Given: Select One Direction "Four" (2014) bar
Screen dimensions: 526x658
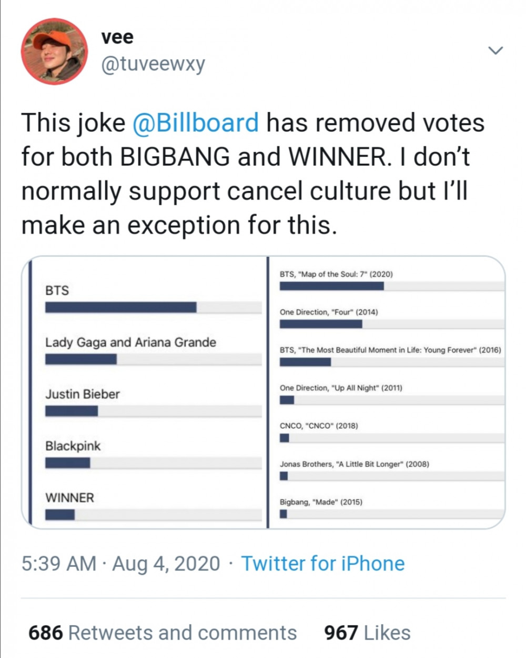Looking at the screenshot, I should (x=392, y=324).
